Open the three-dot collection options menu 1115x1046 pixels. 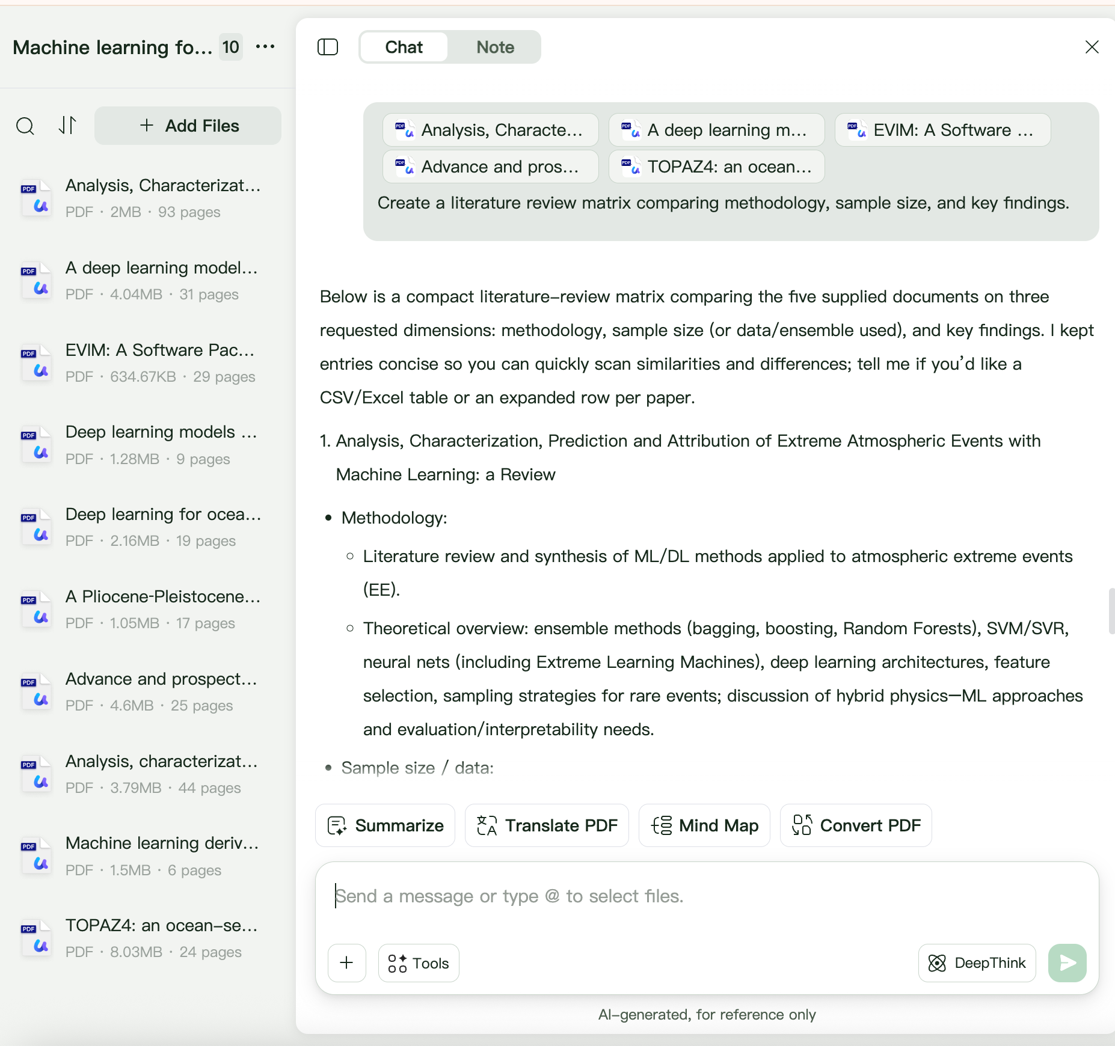(265, 47)
